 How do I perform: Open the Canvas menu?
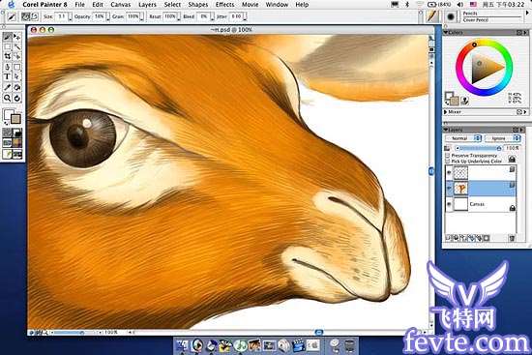(x=121, y=5)
